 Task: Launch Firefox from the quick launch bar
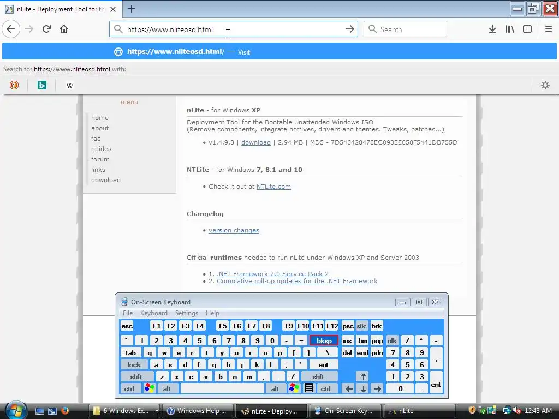coord(64,411)
